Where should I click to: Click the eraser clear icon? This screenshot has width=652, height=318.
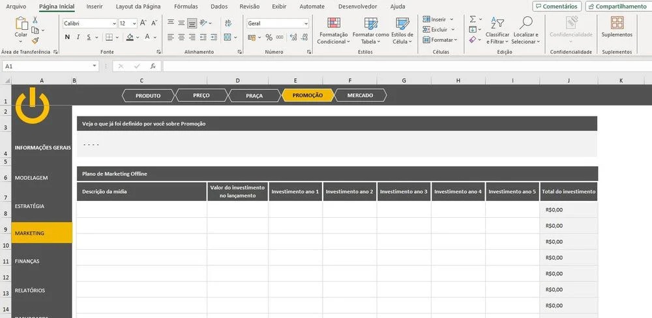(473, 40)
